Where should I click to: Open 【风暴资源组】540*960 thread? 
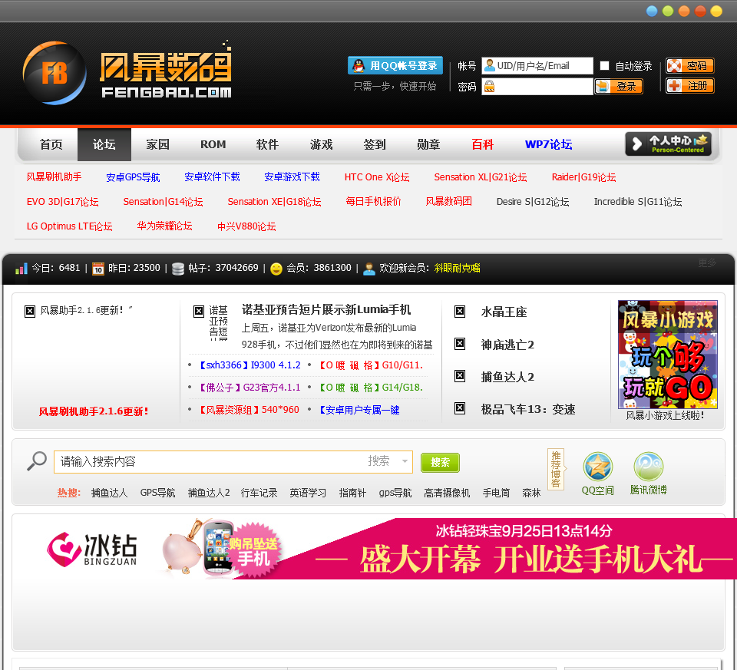pos(249,410)
